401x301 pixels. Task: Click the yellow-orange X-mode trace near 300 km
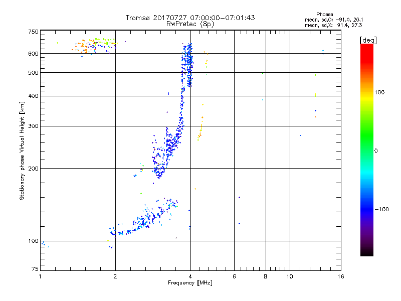tap(200, 128)
